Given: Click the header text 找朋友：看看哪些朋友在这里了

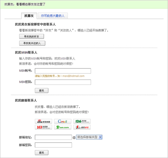Looking at the screenshot, I should 25,4.
